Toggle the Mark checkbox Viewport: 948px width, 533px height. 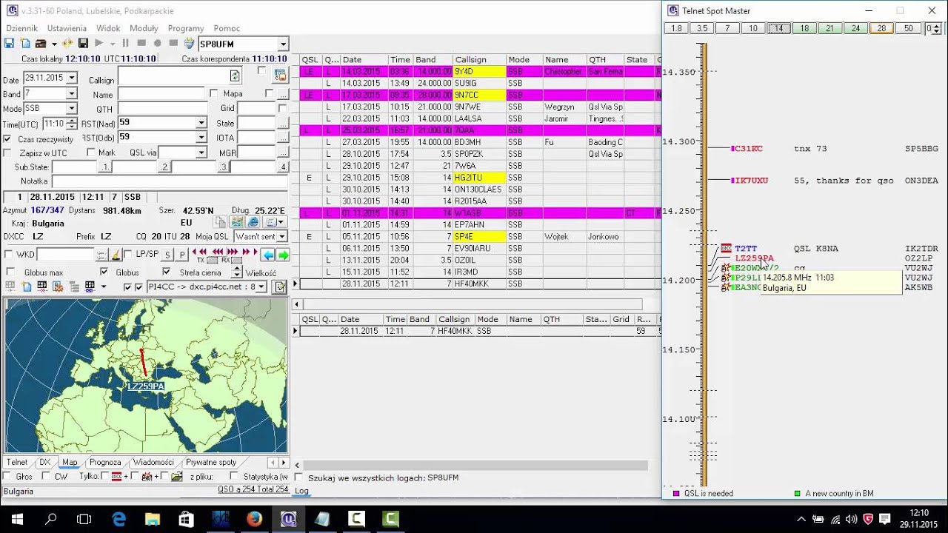[x=90, y=153]
